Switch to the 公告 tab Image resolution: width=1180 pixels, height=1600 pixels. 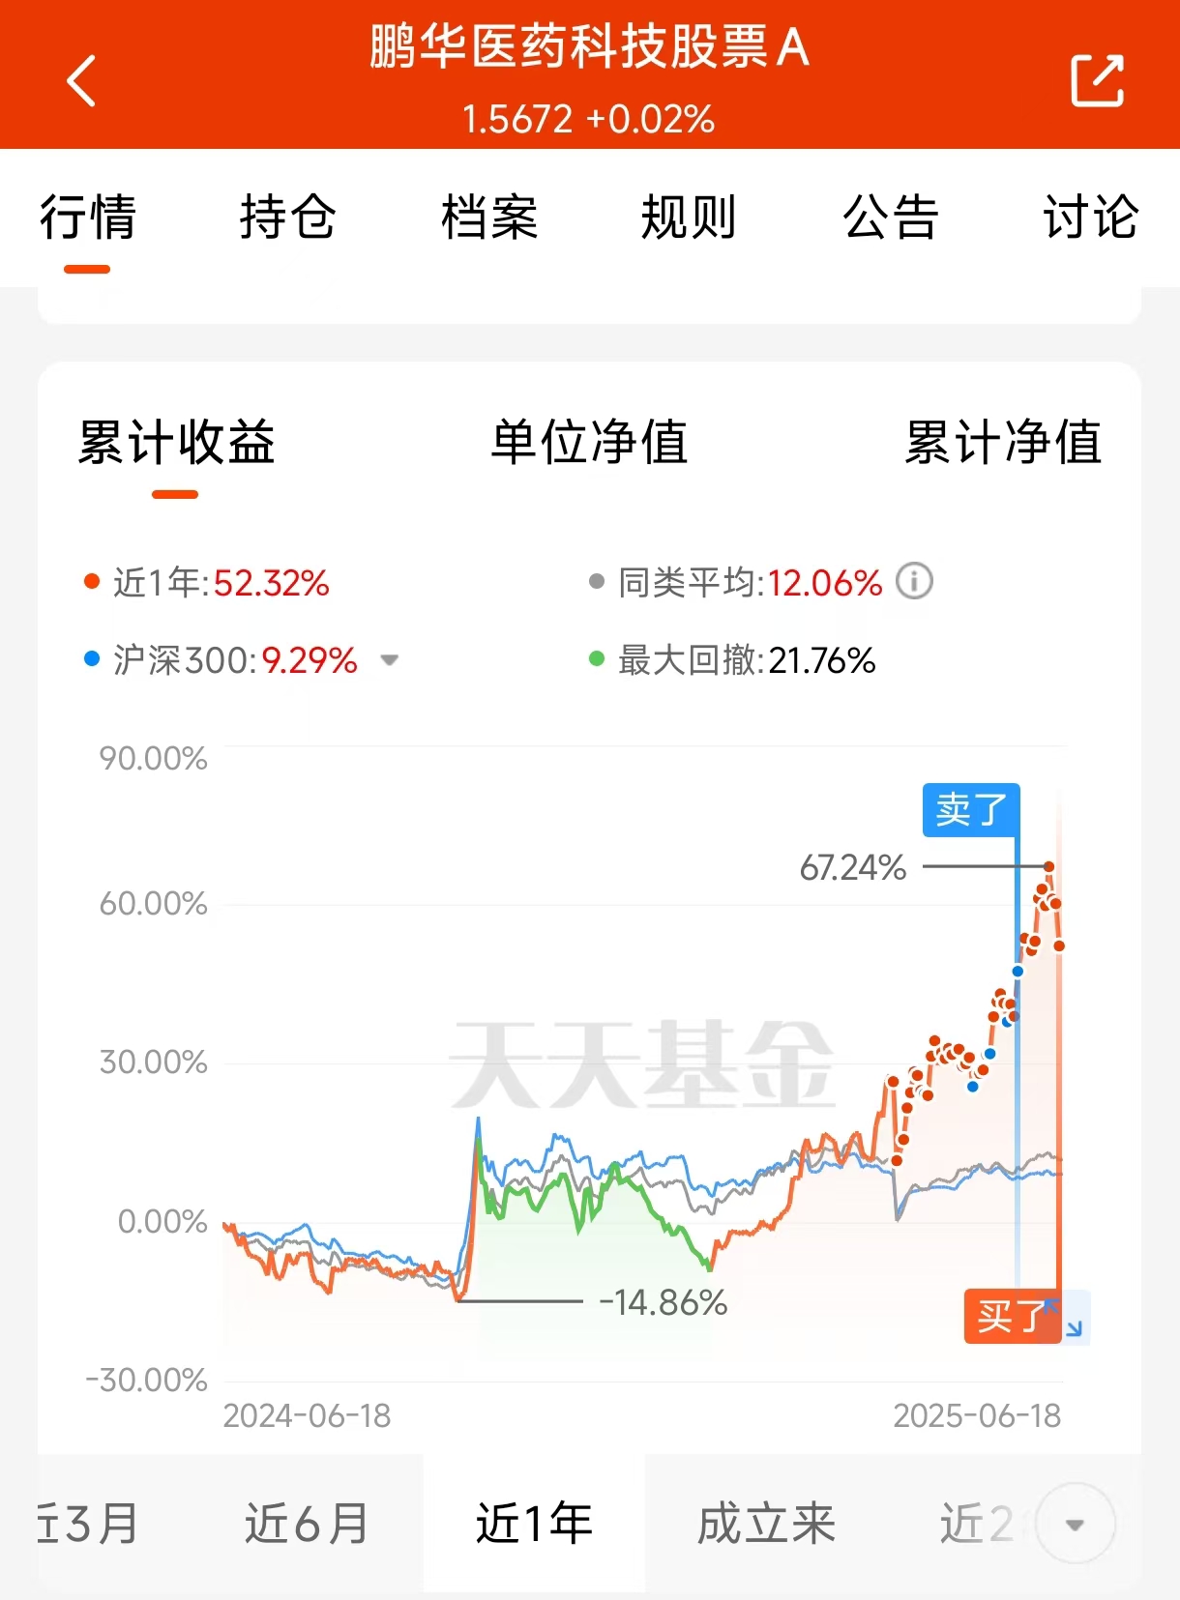890,217
